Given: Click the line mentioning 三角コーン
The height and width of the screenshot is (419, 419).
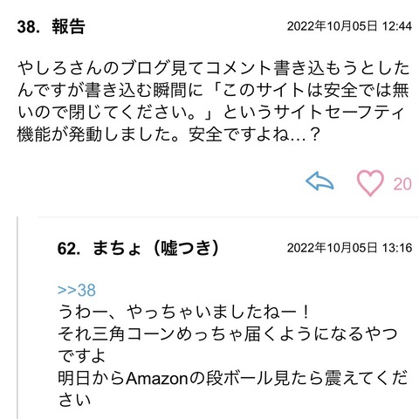Looking at the screenshot, I should click(x=228, y=334).
